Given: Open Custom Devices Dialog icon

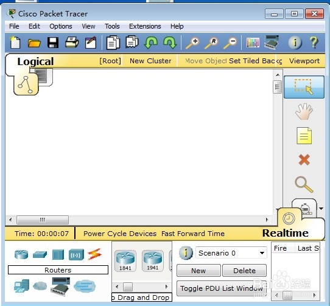Looking at the screenshot, I should pyautogui.click(x=272, y=43).
